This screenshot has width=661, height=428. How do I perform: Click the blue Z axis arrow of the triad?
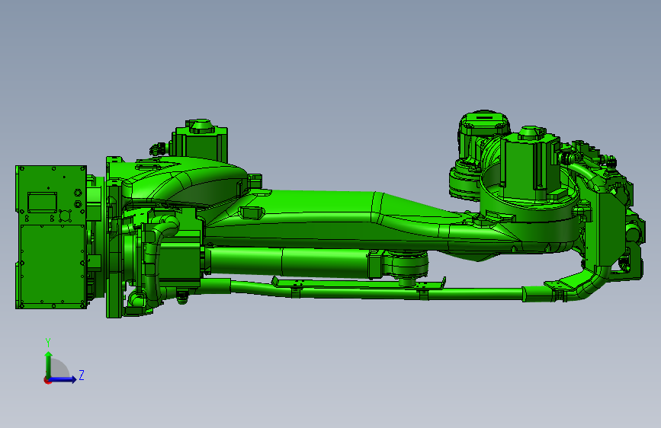(63, 379)
